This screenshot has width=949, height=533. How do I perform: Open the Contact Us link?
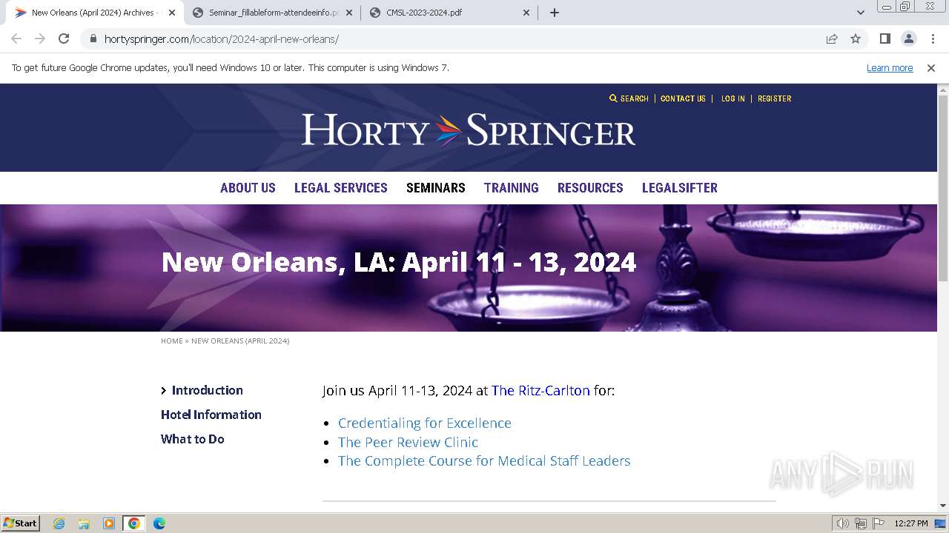pyautogui.click(x=683, y=98)
